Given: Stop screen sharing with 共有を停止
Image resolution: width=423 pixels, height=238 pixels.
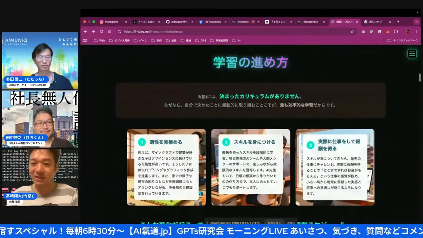Looking at the screenshot, I should tap(274, 223).
